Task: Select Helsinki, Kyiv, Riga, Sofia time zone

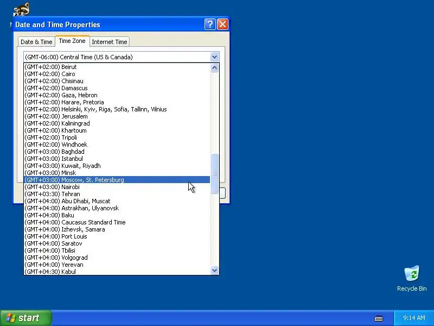Action: point(117,109)
